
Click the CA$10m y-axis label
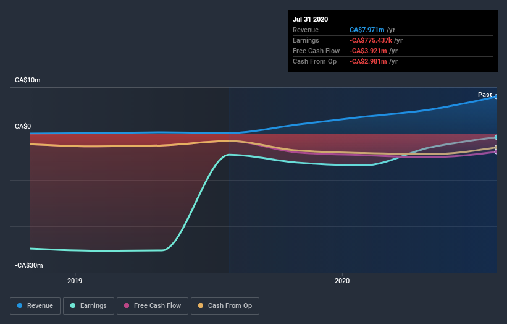pyautogui.click(x=28, y=80)
